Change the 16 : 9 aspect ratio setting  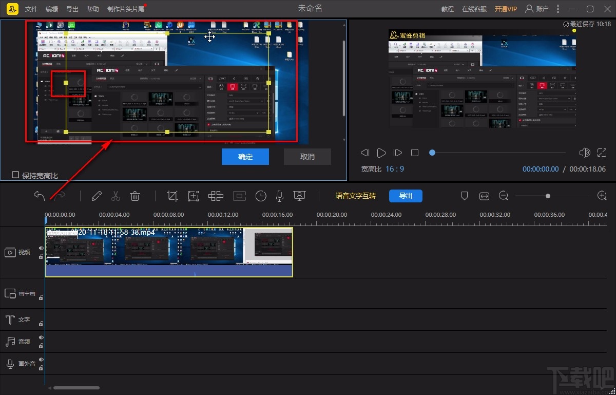click(x=395, y=168)
